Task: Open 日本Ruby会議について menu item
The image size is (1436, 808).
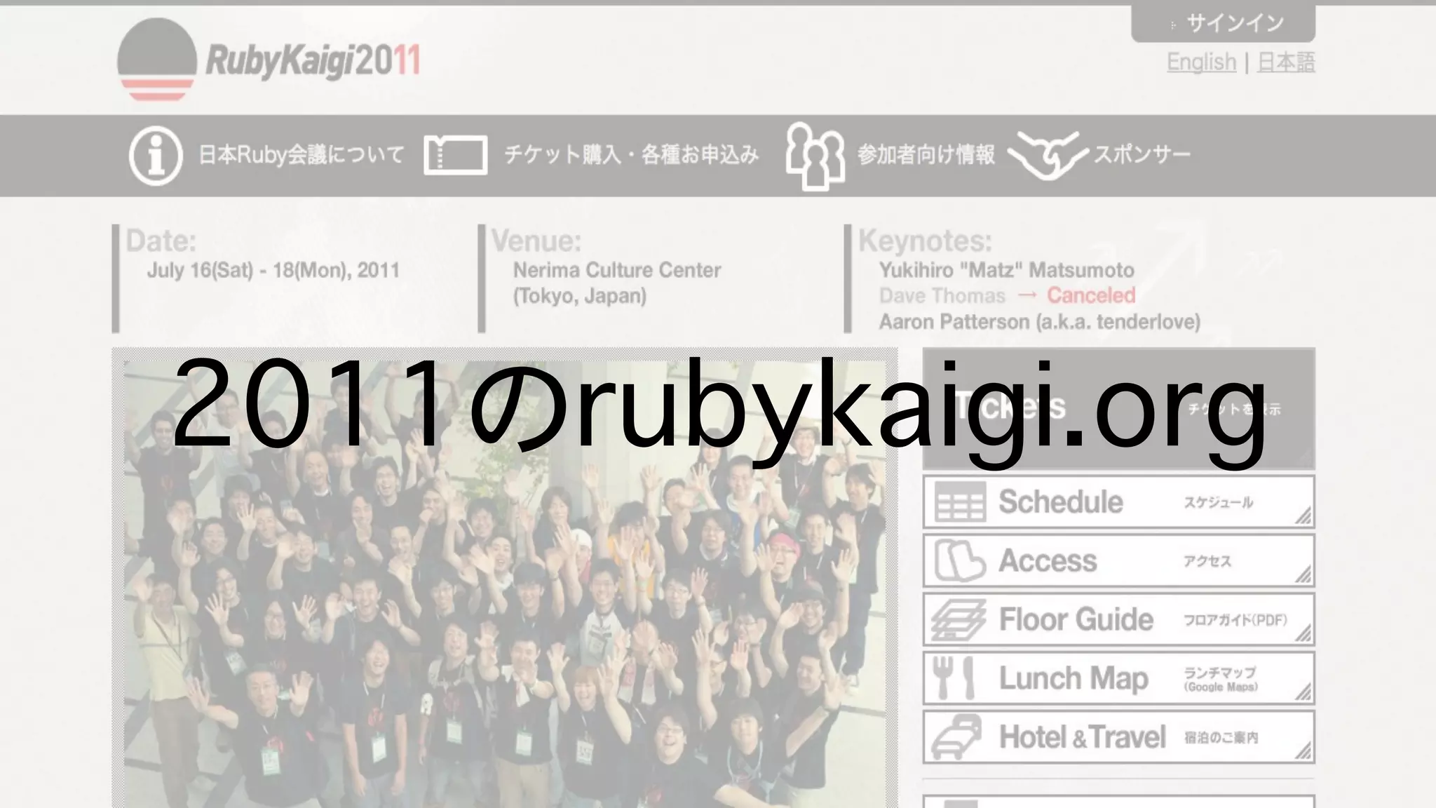Action: 302,155
